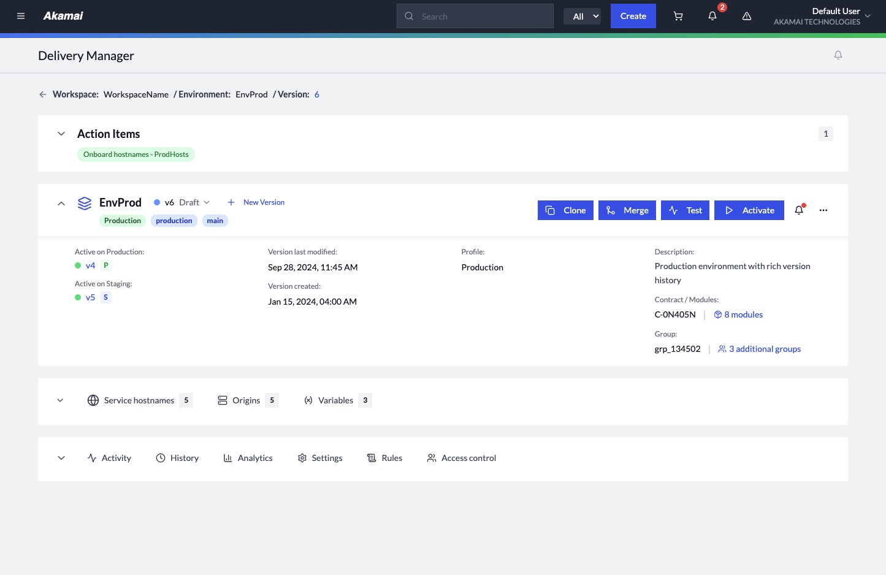Screen dimensions: 886x575
Task: Click the Akamai logo
Action: point(63,16)
